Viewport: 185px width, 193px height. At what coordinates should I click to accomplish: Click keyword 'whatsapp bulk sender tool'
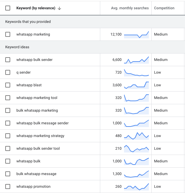coord(38,148)
